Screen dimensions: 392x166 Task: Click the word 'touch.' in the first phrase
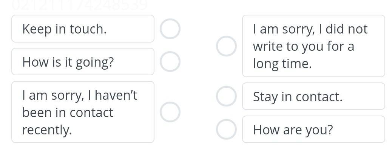click(92, 29)
